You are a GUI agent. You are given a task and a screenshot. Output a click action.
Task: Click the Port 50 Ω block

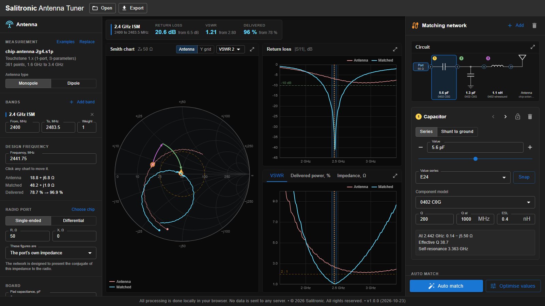coord(421,67)
